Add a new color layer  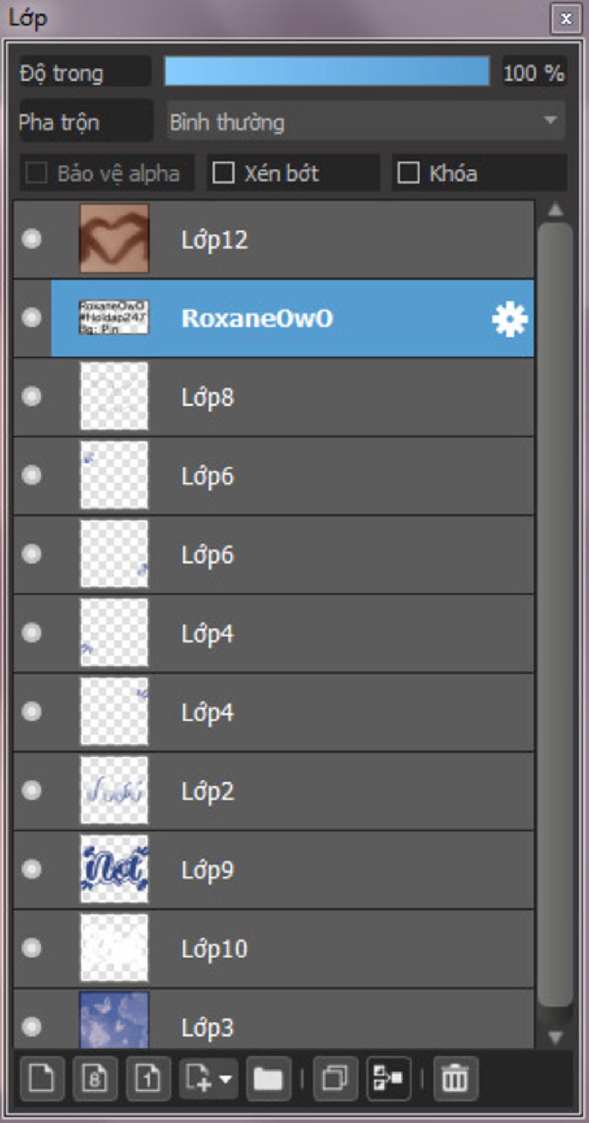pos(42,1078)
